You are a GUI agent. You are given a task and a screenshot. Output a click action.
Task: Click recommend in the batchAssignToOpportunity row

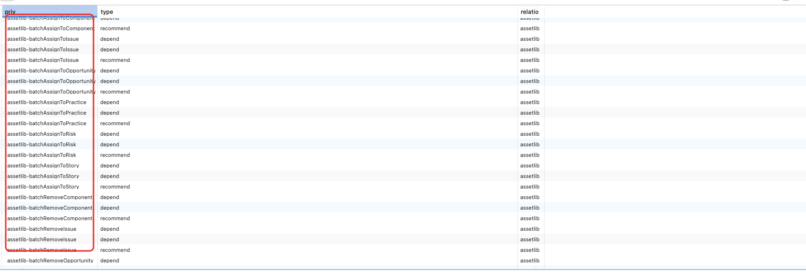click(115, 92)
